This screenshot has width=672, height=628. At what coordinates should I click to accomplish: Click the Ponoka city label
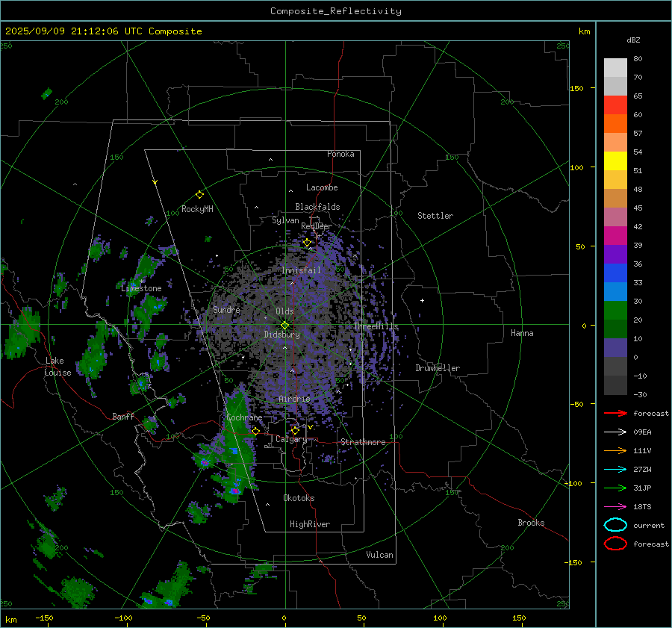340,154
